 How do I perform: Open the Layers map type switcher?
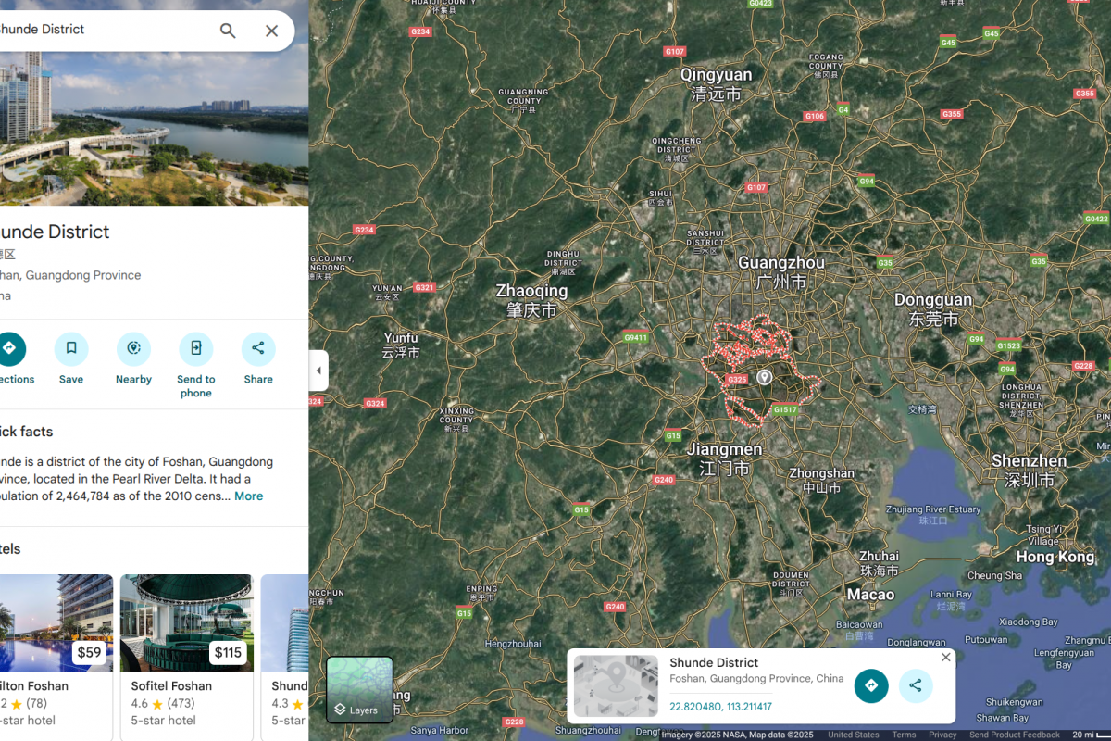[x=359, y=689]
